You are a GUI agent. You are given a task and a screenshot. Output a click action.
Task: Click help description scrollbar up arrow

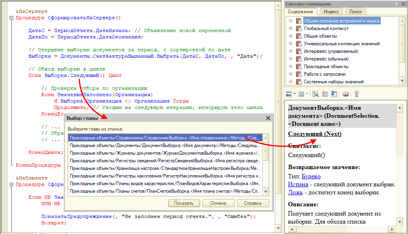[x=400, y=107]
